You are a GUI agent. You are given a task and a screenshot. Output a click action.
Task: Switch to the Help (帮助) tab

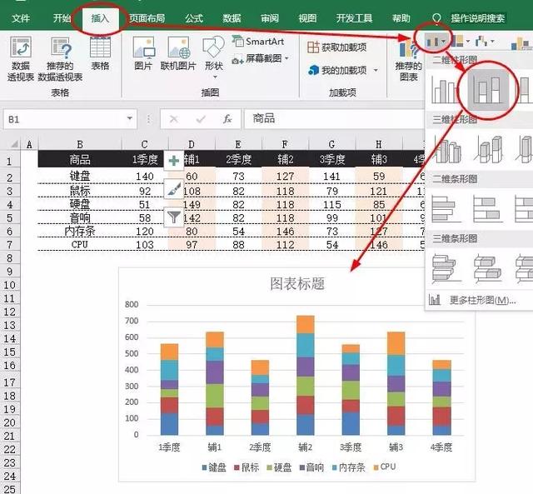coord(401,18)
